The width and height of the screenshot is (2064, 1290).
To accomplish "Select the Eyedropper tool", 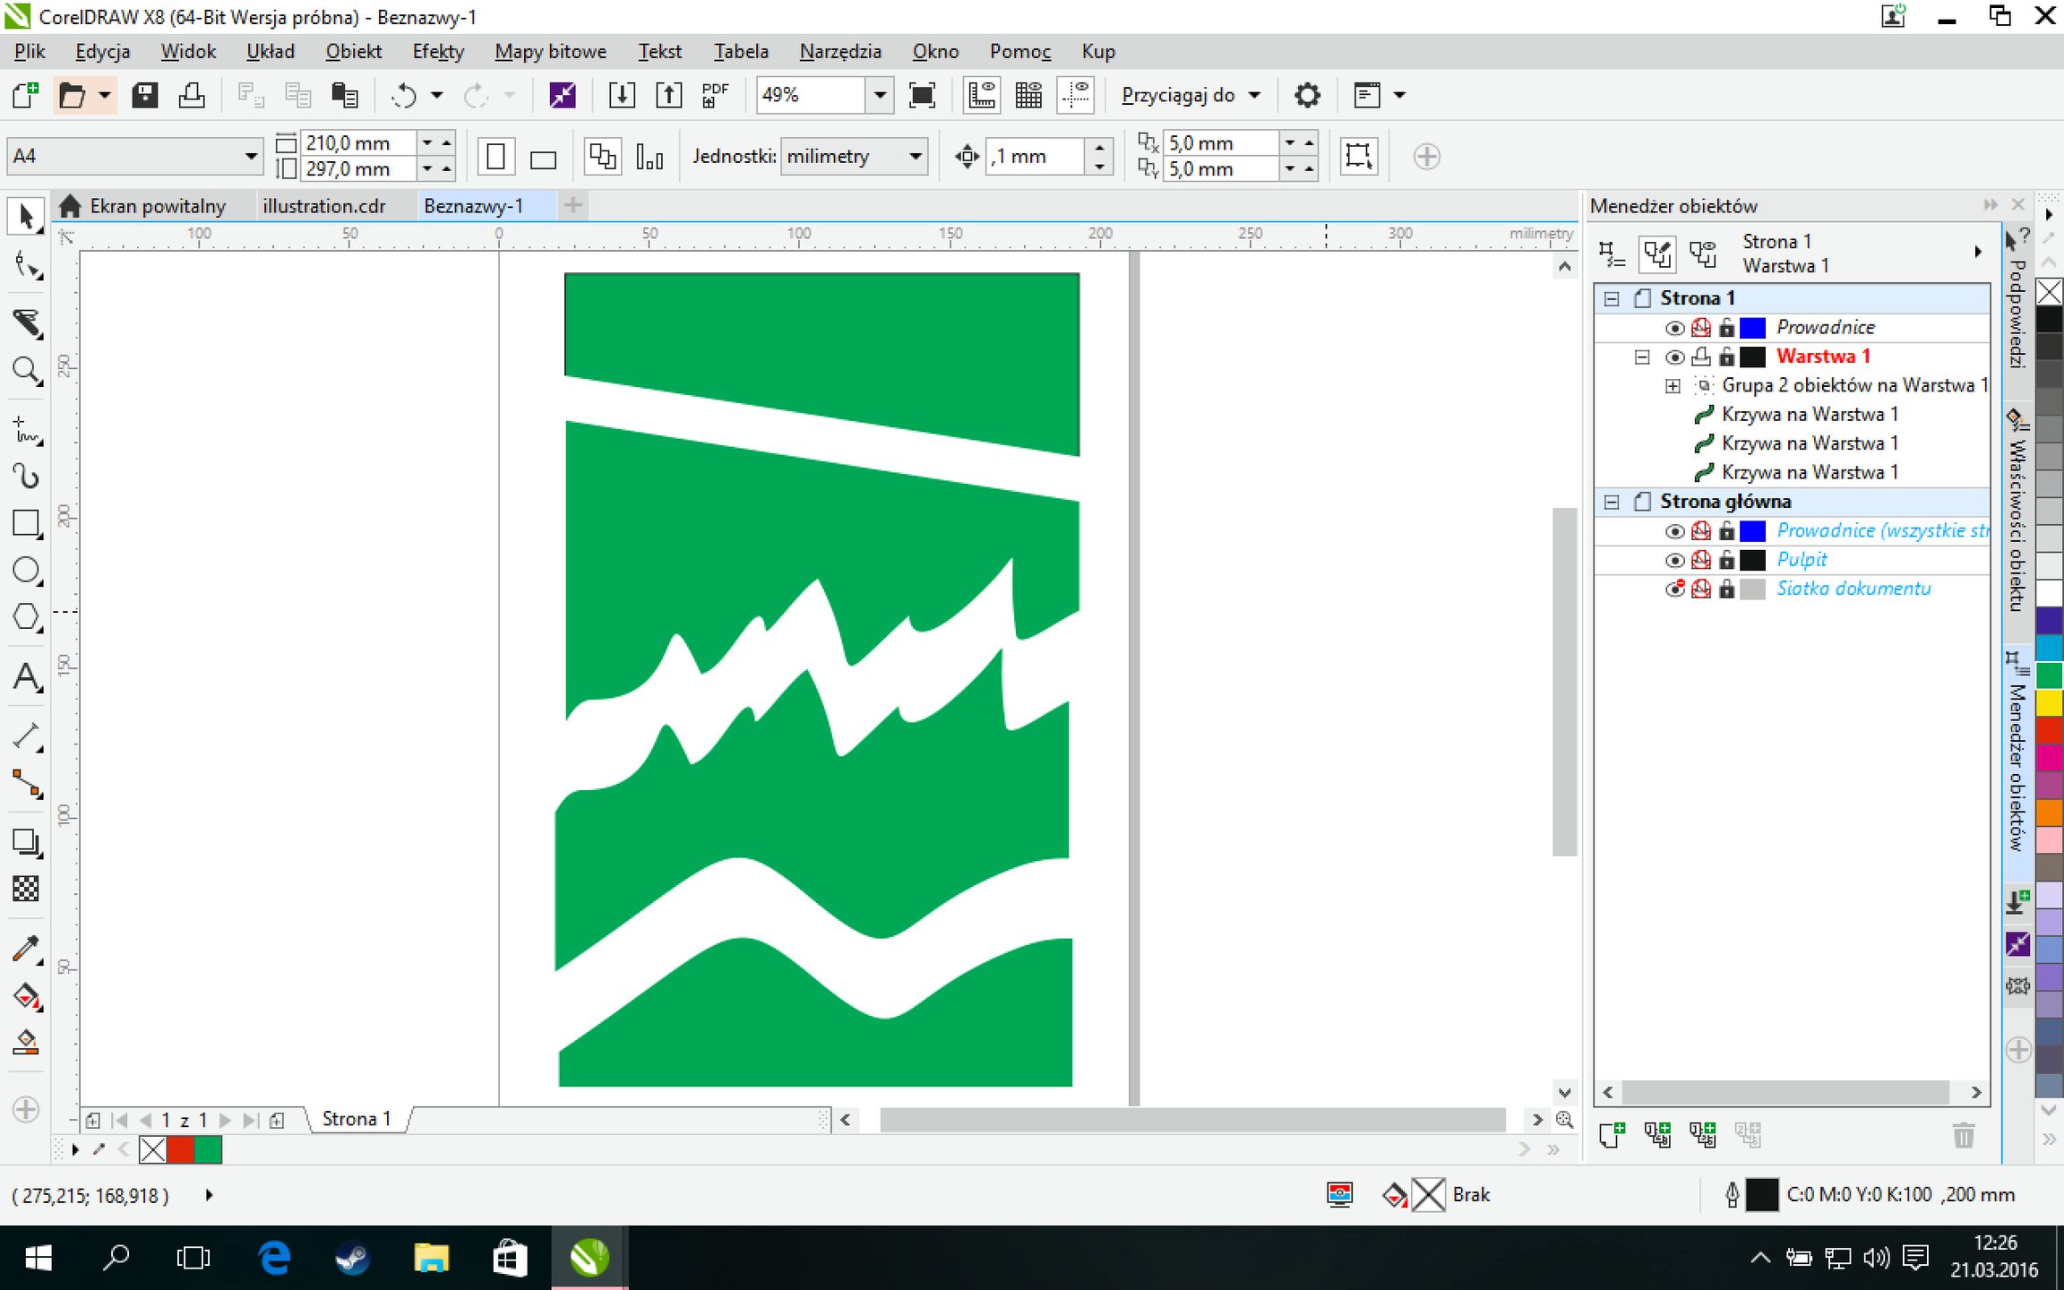I will click(x=26, y=950).
